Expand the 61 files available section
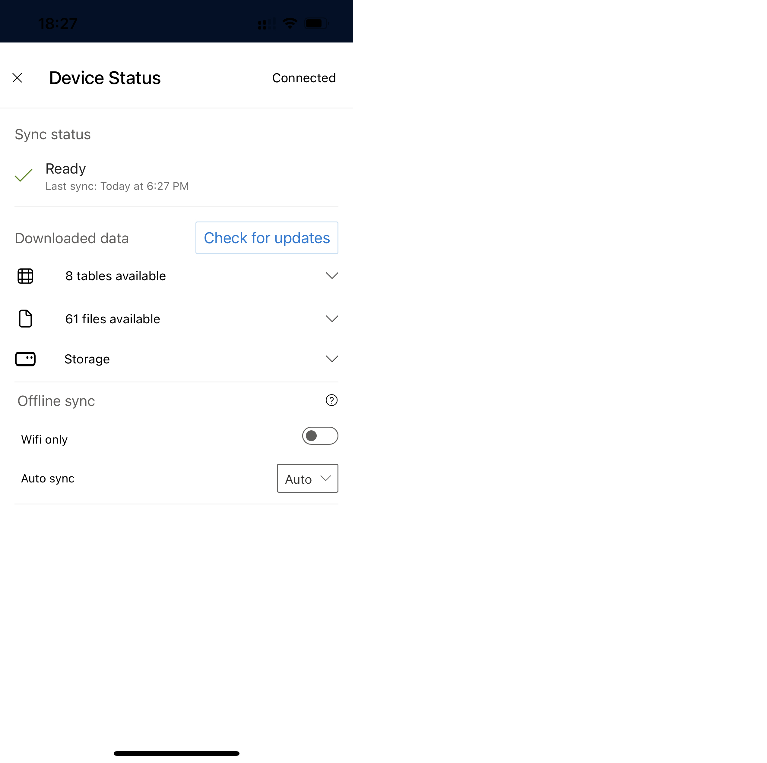Viewport: 767px width, 763px height. (331, 319)
